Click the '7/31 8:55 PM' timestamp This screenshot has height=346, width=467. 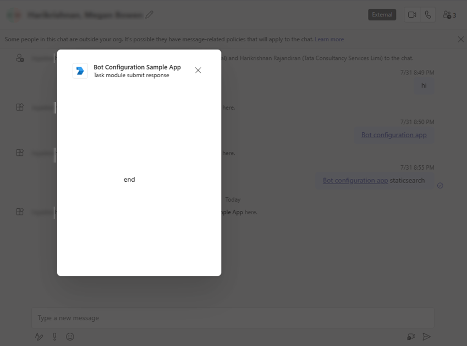coord(417,167)
